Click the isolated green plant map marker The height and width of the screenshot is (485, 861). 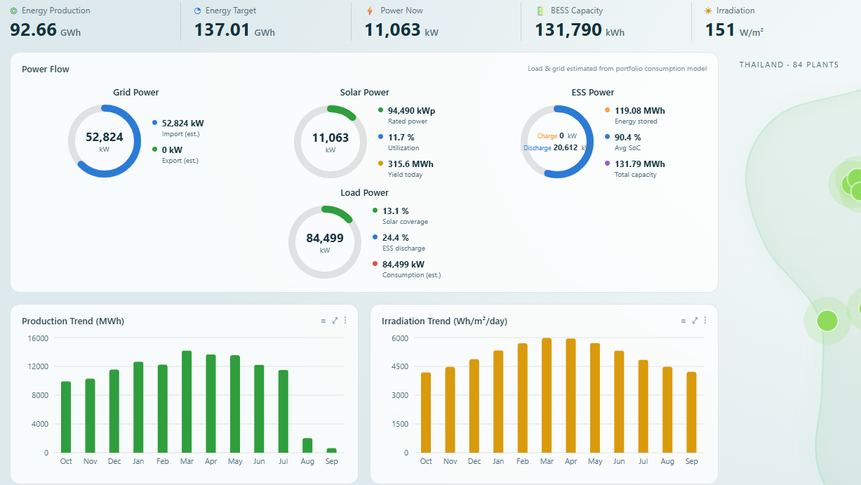point(827,321)
